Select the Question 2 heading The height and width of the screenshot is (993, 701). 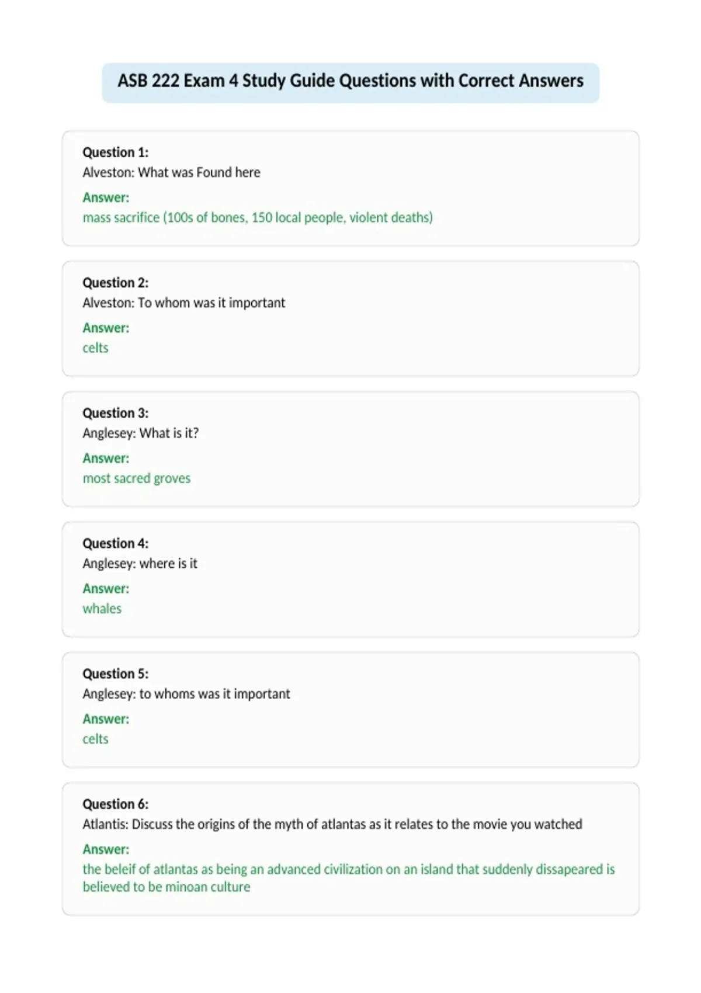point(116,283)
